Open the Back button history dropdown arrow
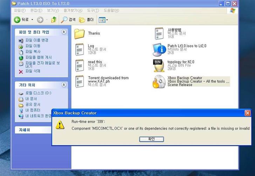This screenshot has width=255, height=176. [x=32, y=20]
